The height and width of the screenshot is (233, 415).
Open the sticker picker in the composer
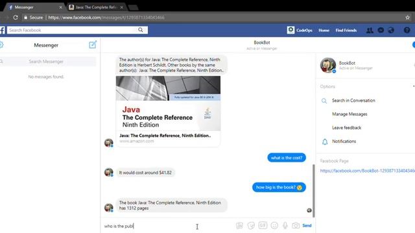click(x=251, y=225)
